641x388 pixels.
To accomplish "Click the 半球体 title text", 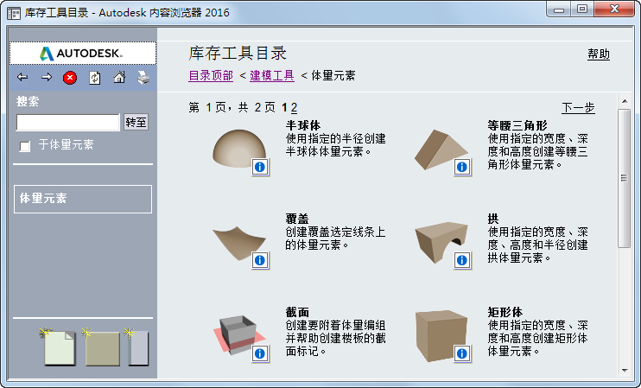I will pos(303,125).
